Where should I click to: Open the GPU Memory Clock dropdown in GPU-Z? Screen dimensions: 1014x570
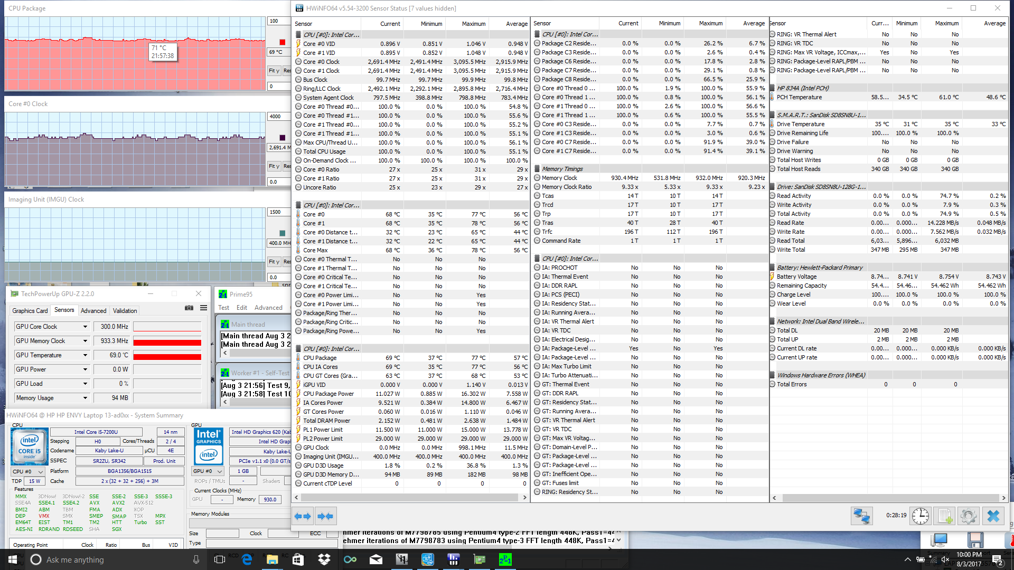coord(85,341)
